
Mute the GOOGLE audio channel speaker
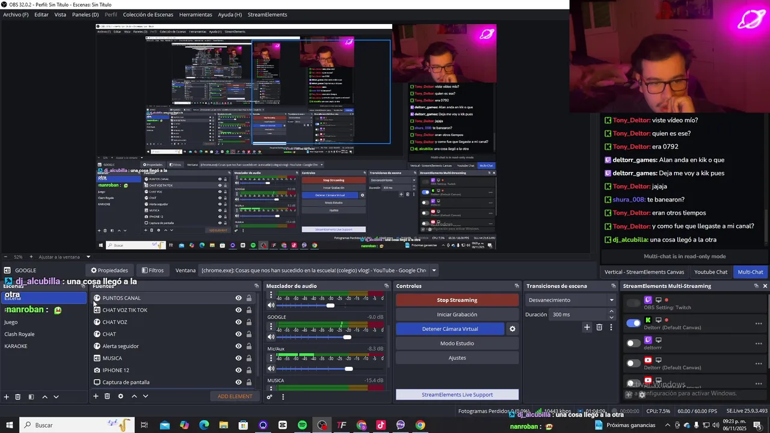(x=271, y=337)
